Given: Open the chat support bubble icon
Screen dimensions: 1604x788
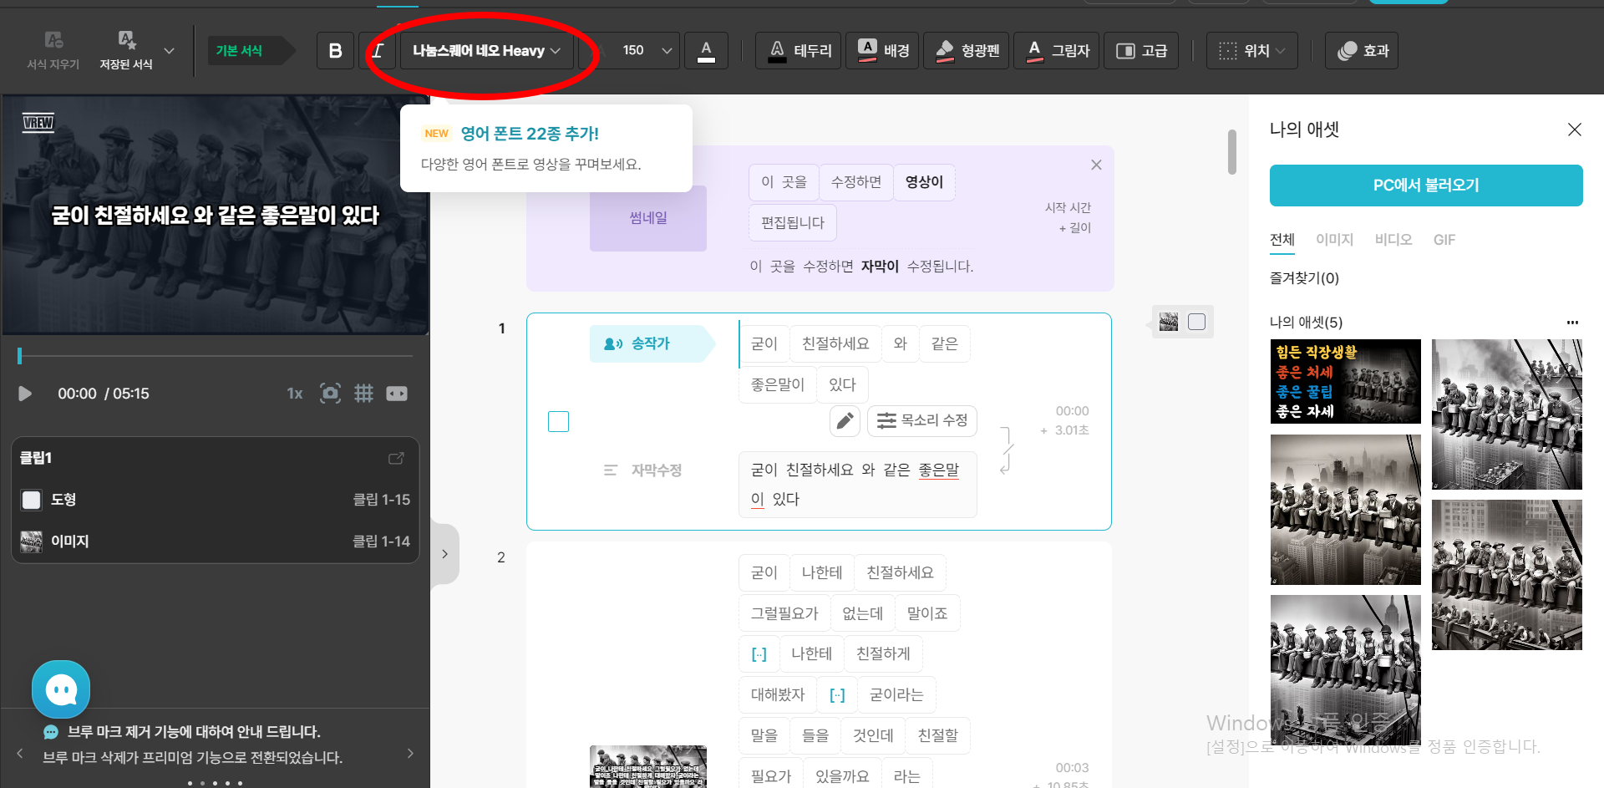Looking at the screenshot, I should coord(61,689).
